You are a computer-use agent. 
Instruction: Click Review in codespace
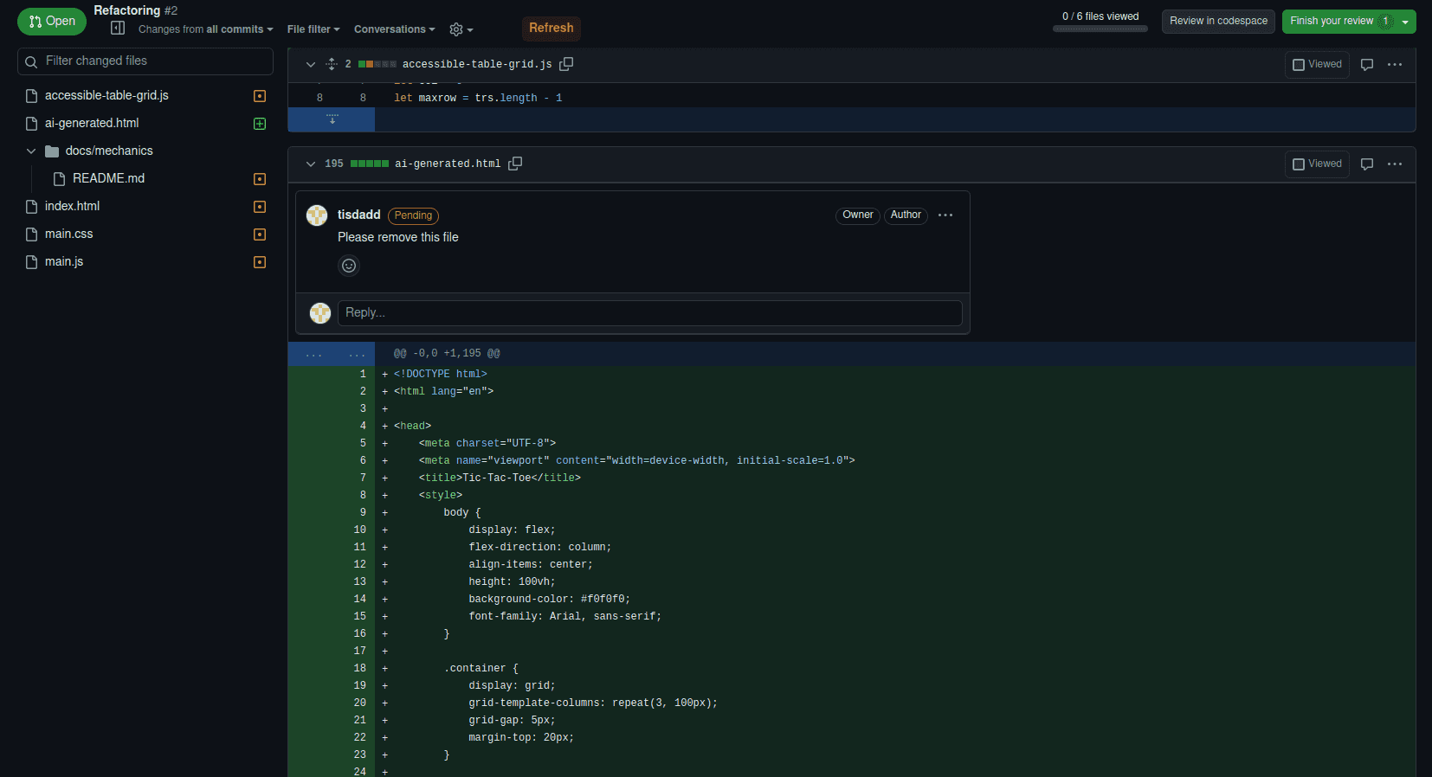(x=1218, y=21)
